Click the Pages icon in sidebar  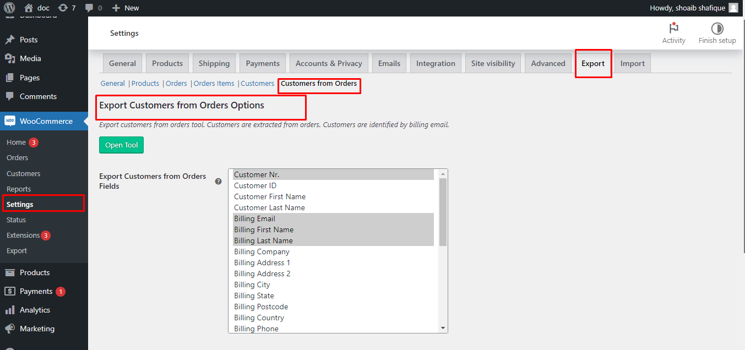[x=10, y=78]
